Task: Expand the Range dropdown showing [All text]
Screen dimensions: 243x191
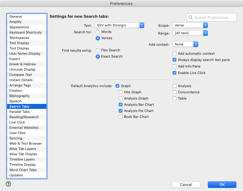Action: (x=190, y=33)
